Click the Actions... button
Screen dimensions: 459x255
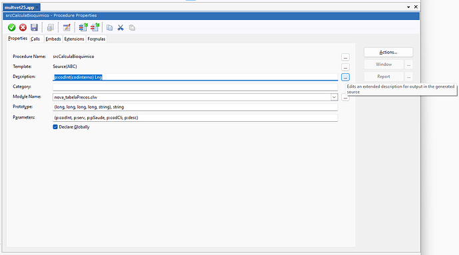[x=388, y=53]
